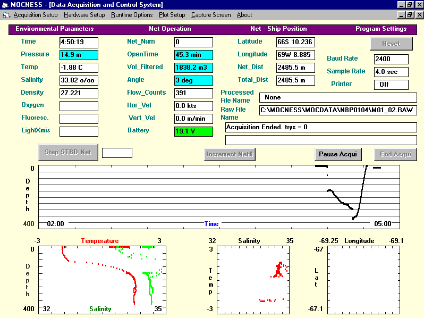This screenshot has width=424, height=318.
Task: Pause the acquisition with Pause Acqui
Action: pyautogui.click(x=338, y=154)
